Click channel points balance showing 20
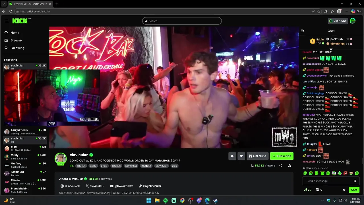 click(x=307, y=190)
